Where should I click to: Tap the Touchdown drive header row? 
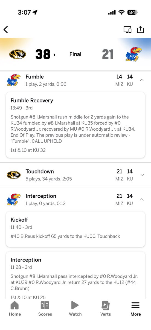[x=75, y=175]
